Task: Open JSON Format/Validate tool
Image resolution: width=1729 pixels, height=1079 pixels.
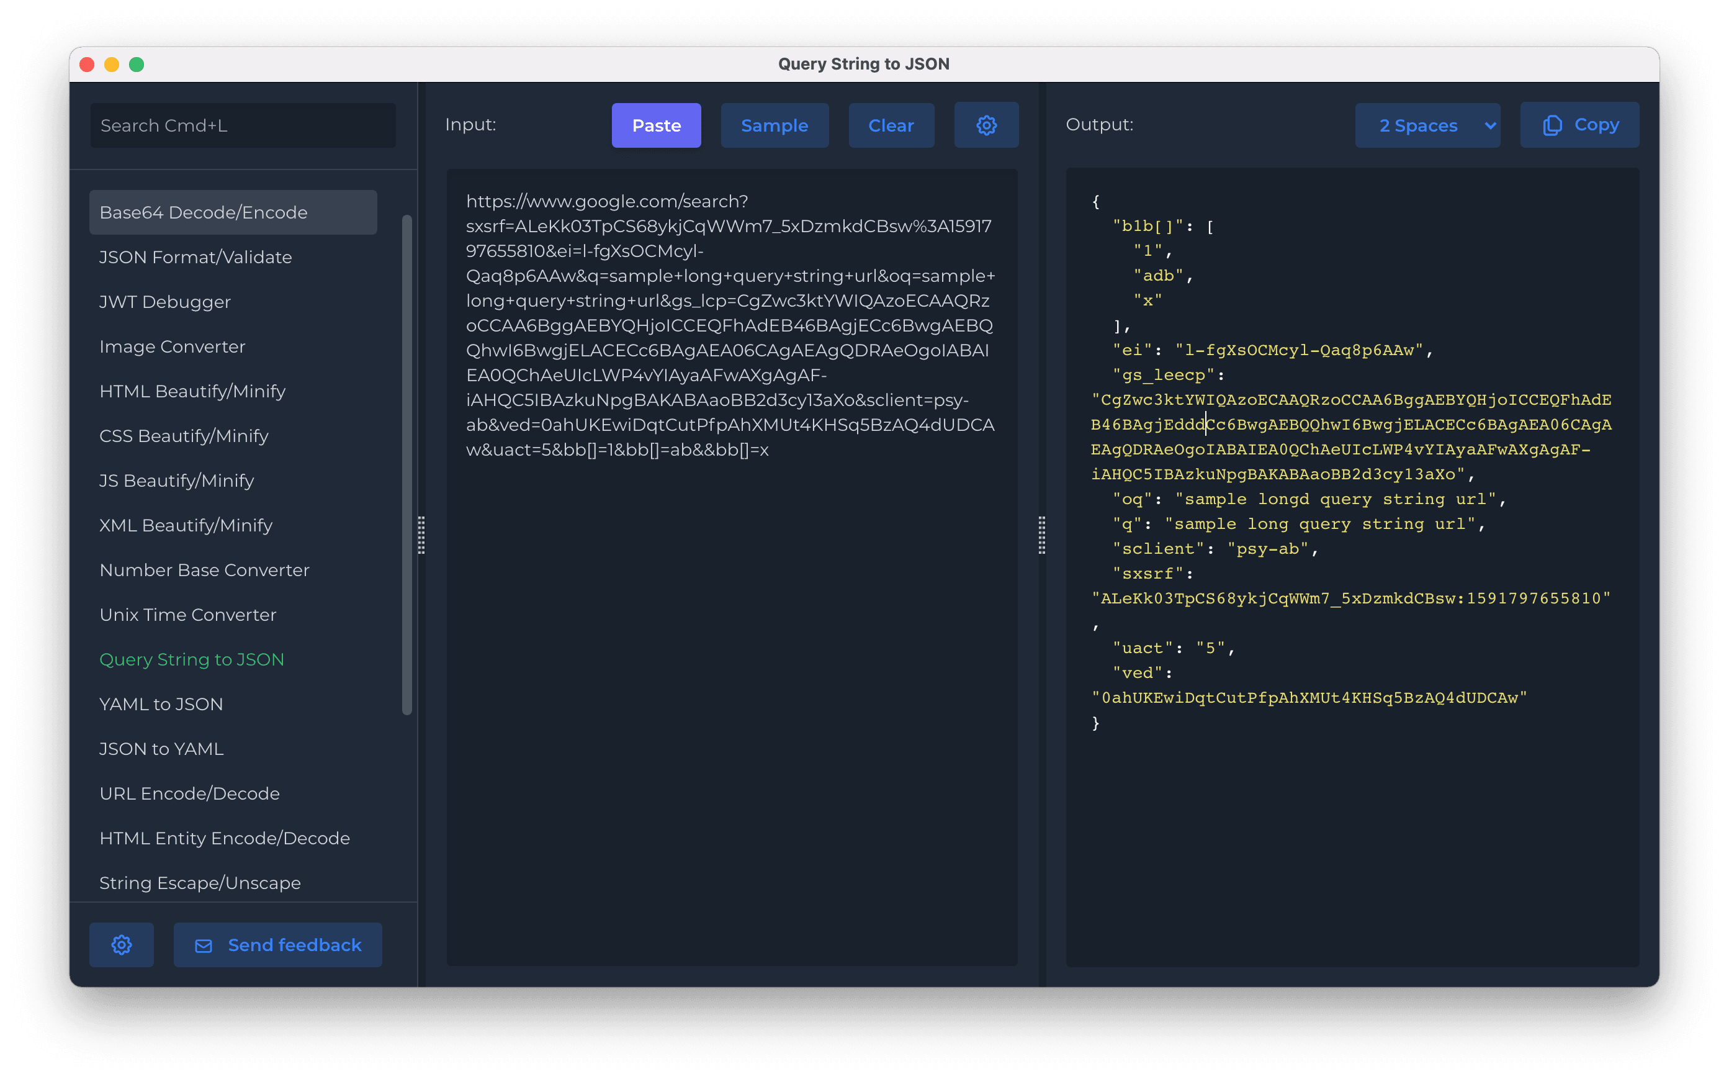Action: [x=233, y=257]
